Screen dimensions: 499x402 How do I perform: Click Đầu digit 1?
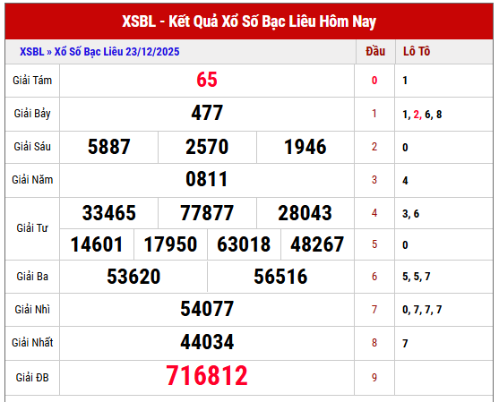pyautogui.click(x=374, y=114)
